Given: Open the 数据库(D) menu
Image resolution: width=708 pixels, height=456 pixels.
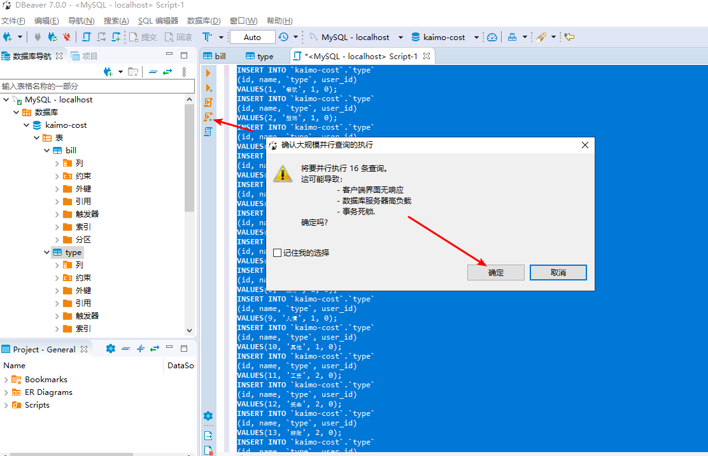Looking at the screenshot, I should click(204, 21).
